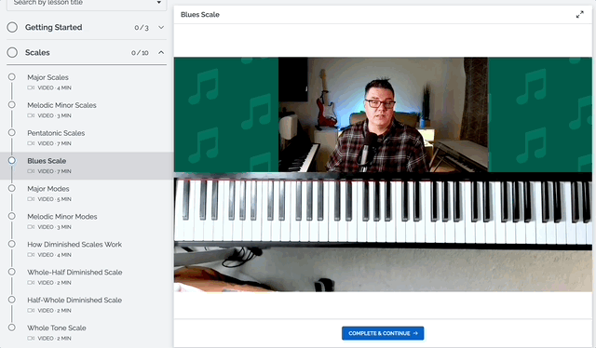This screenshot has height=348, width=596.
Task: Click the Complete & Continue button
Action: pyautogui.click(x=383, y=333)
